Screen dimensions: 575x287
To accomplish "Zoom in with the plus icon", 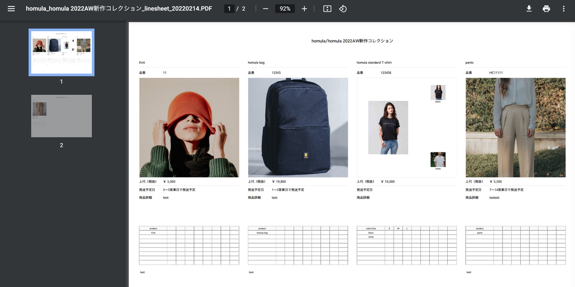I will 304,9.
